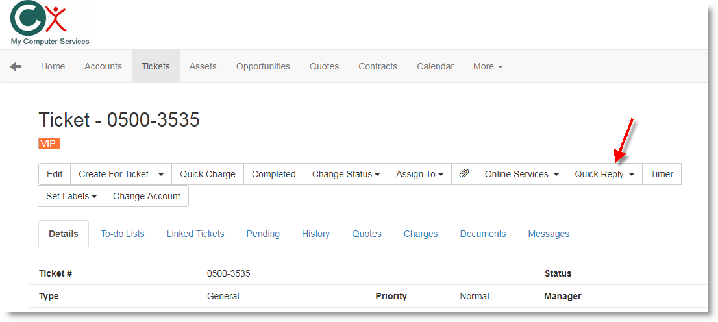The image size is (718, 322).
Task: Click the back arrow icon in navbar
Action: [x=16, y=66]
